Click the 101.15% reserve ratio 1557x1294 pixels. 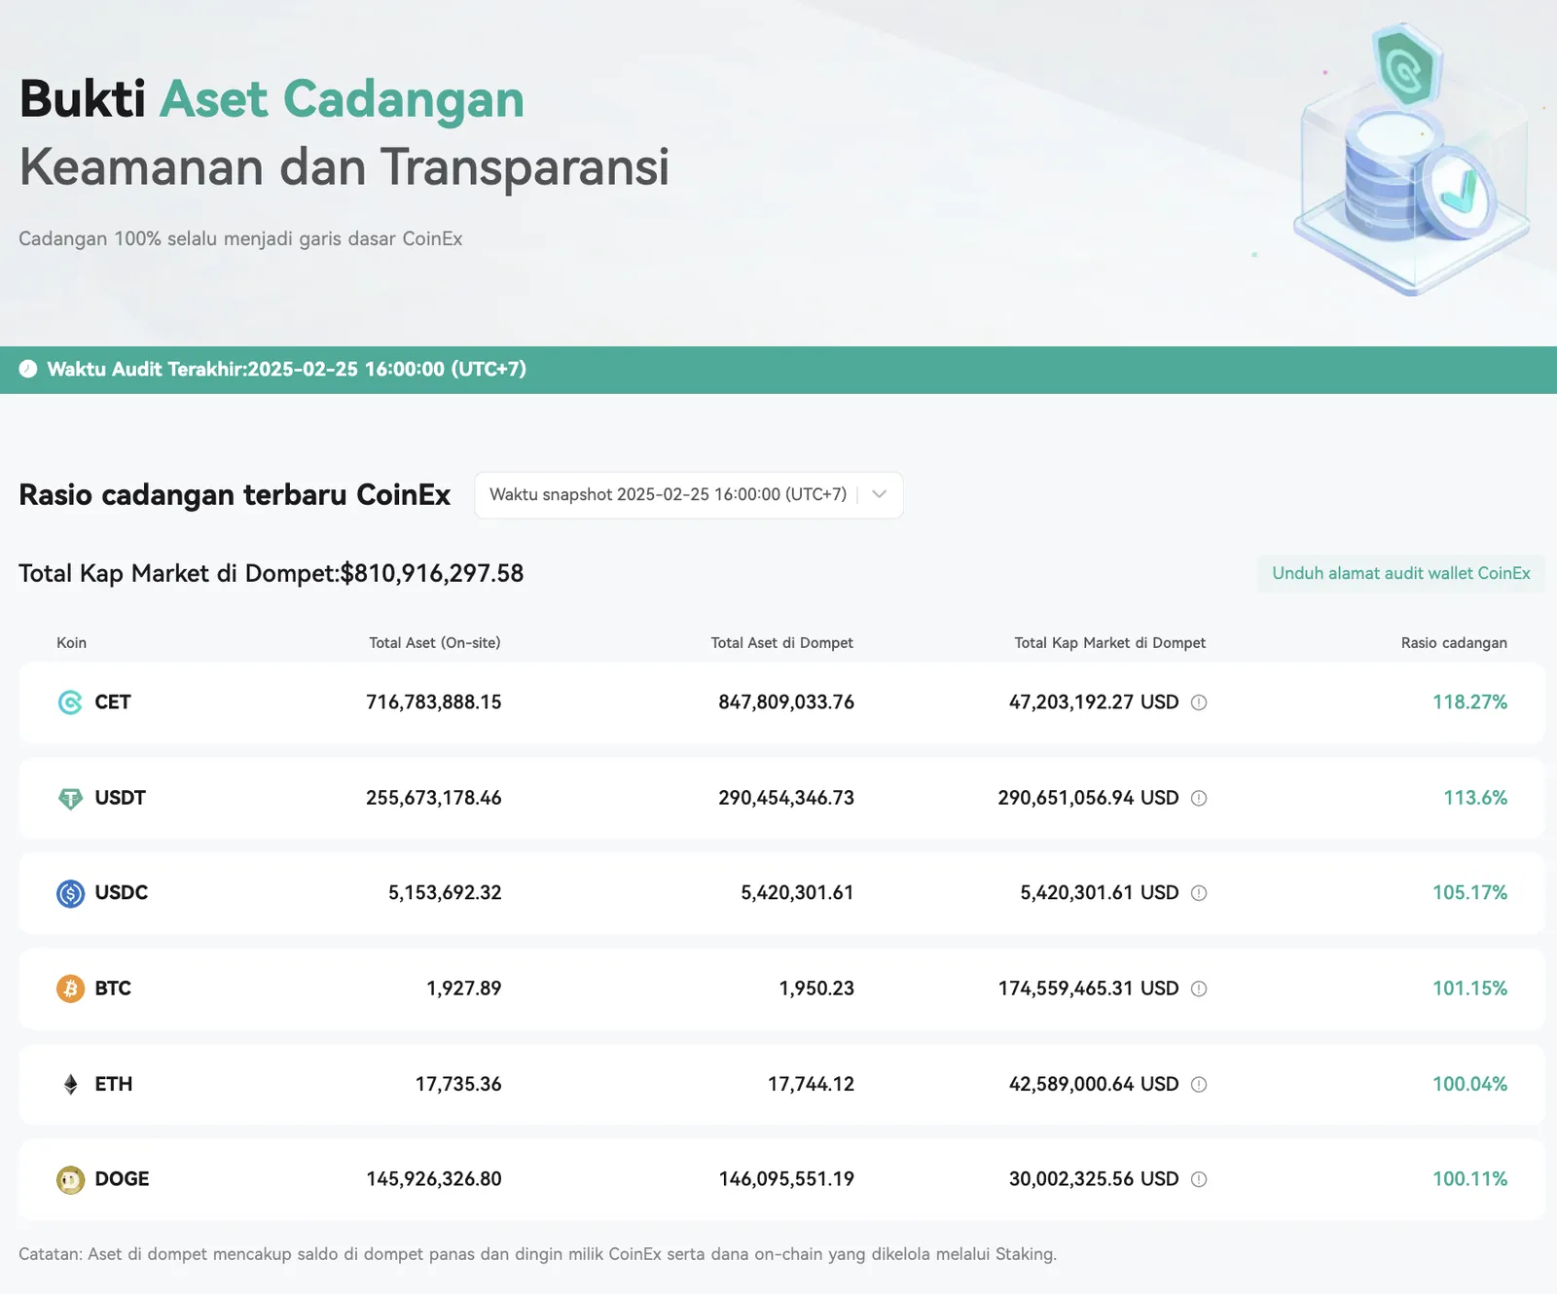[x=1469, y=988]
